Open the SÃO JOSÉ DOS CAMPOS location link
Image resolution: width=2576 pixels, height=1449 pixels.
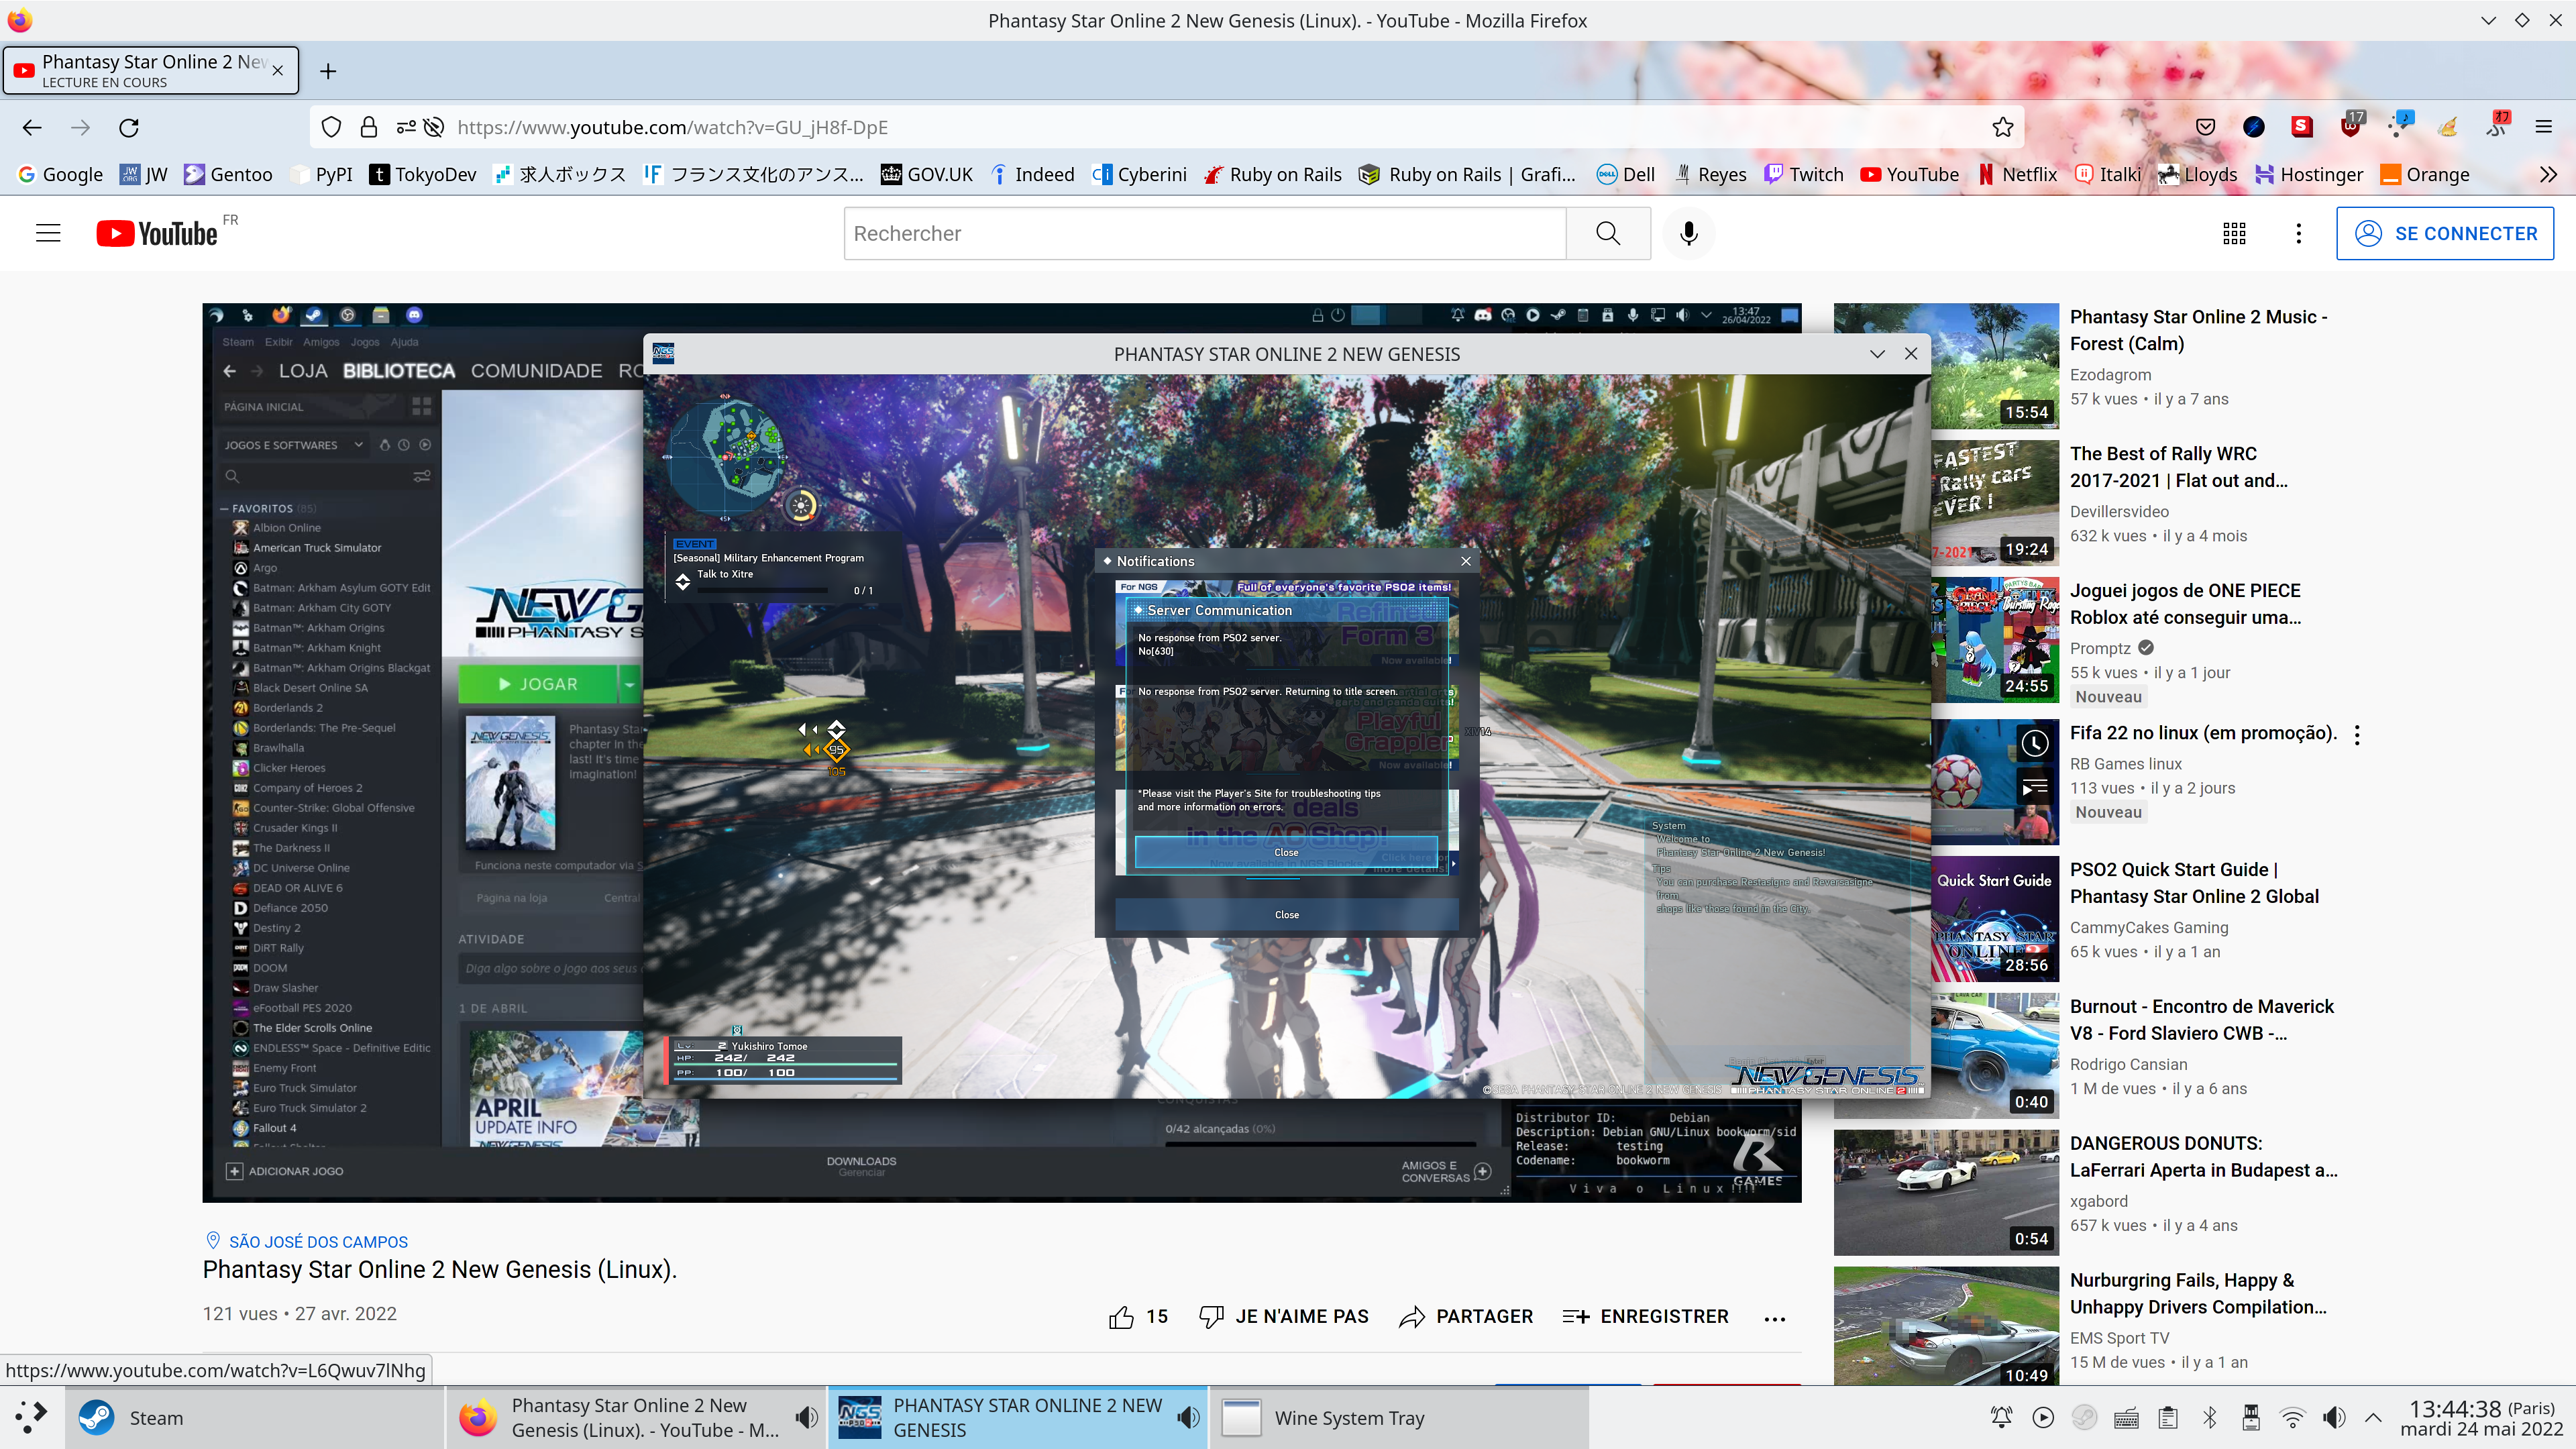[x=318, y=1242]
